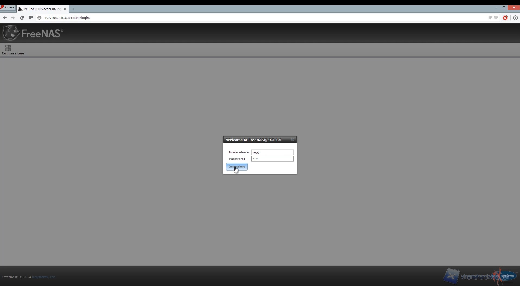The width and height of the screenshot is (520, 286).
Task: Open the browser downloads icon
Action: click(x=515, y=18)
